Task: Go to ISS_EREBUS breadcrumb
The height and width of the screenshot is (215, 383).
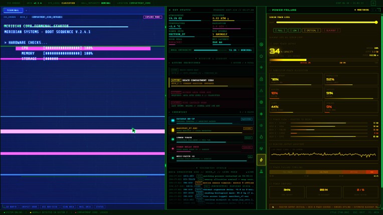Action: [10, 17]
